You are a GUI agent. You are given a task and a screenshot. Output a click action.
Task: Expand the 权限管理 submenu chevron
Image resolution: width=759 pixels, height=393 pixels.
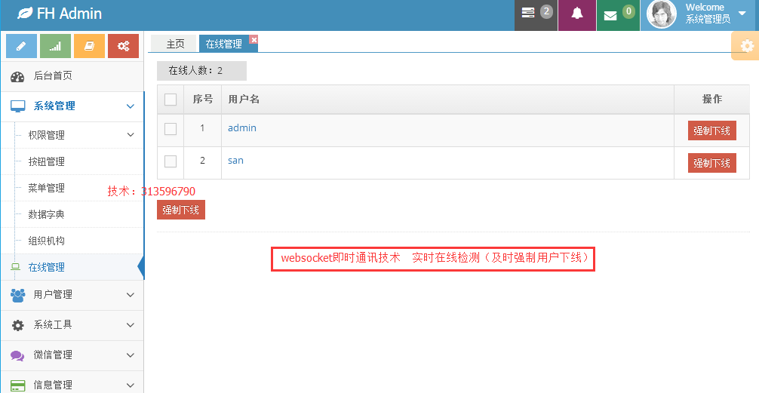coord(131,134)
